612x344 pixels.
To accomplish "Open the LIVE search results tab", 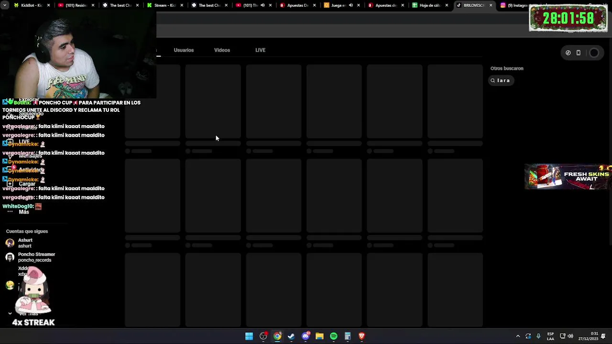I will tap(260, 50).
